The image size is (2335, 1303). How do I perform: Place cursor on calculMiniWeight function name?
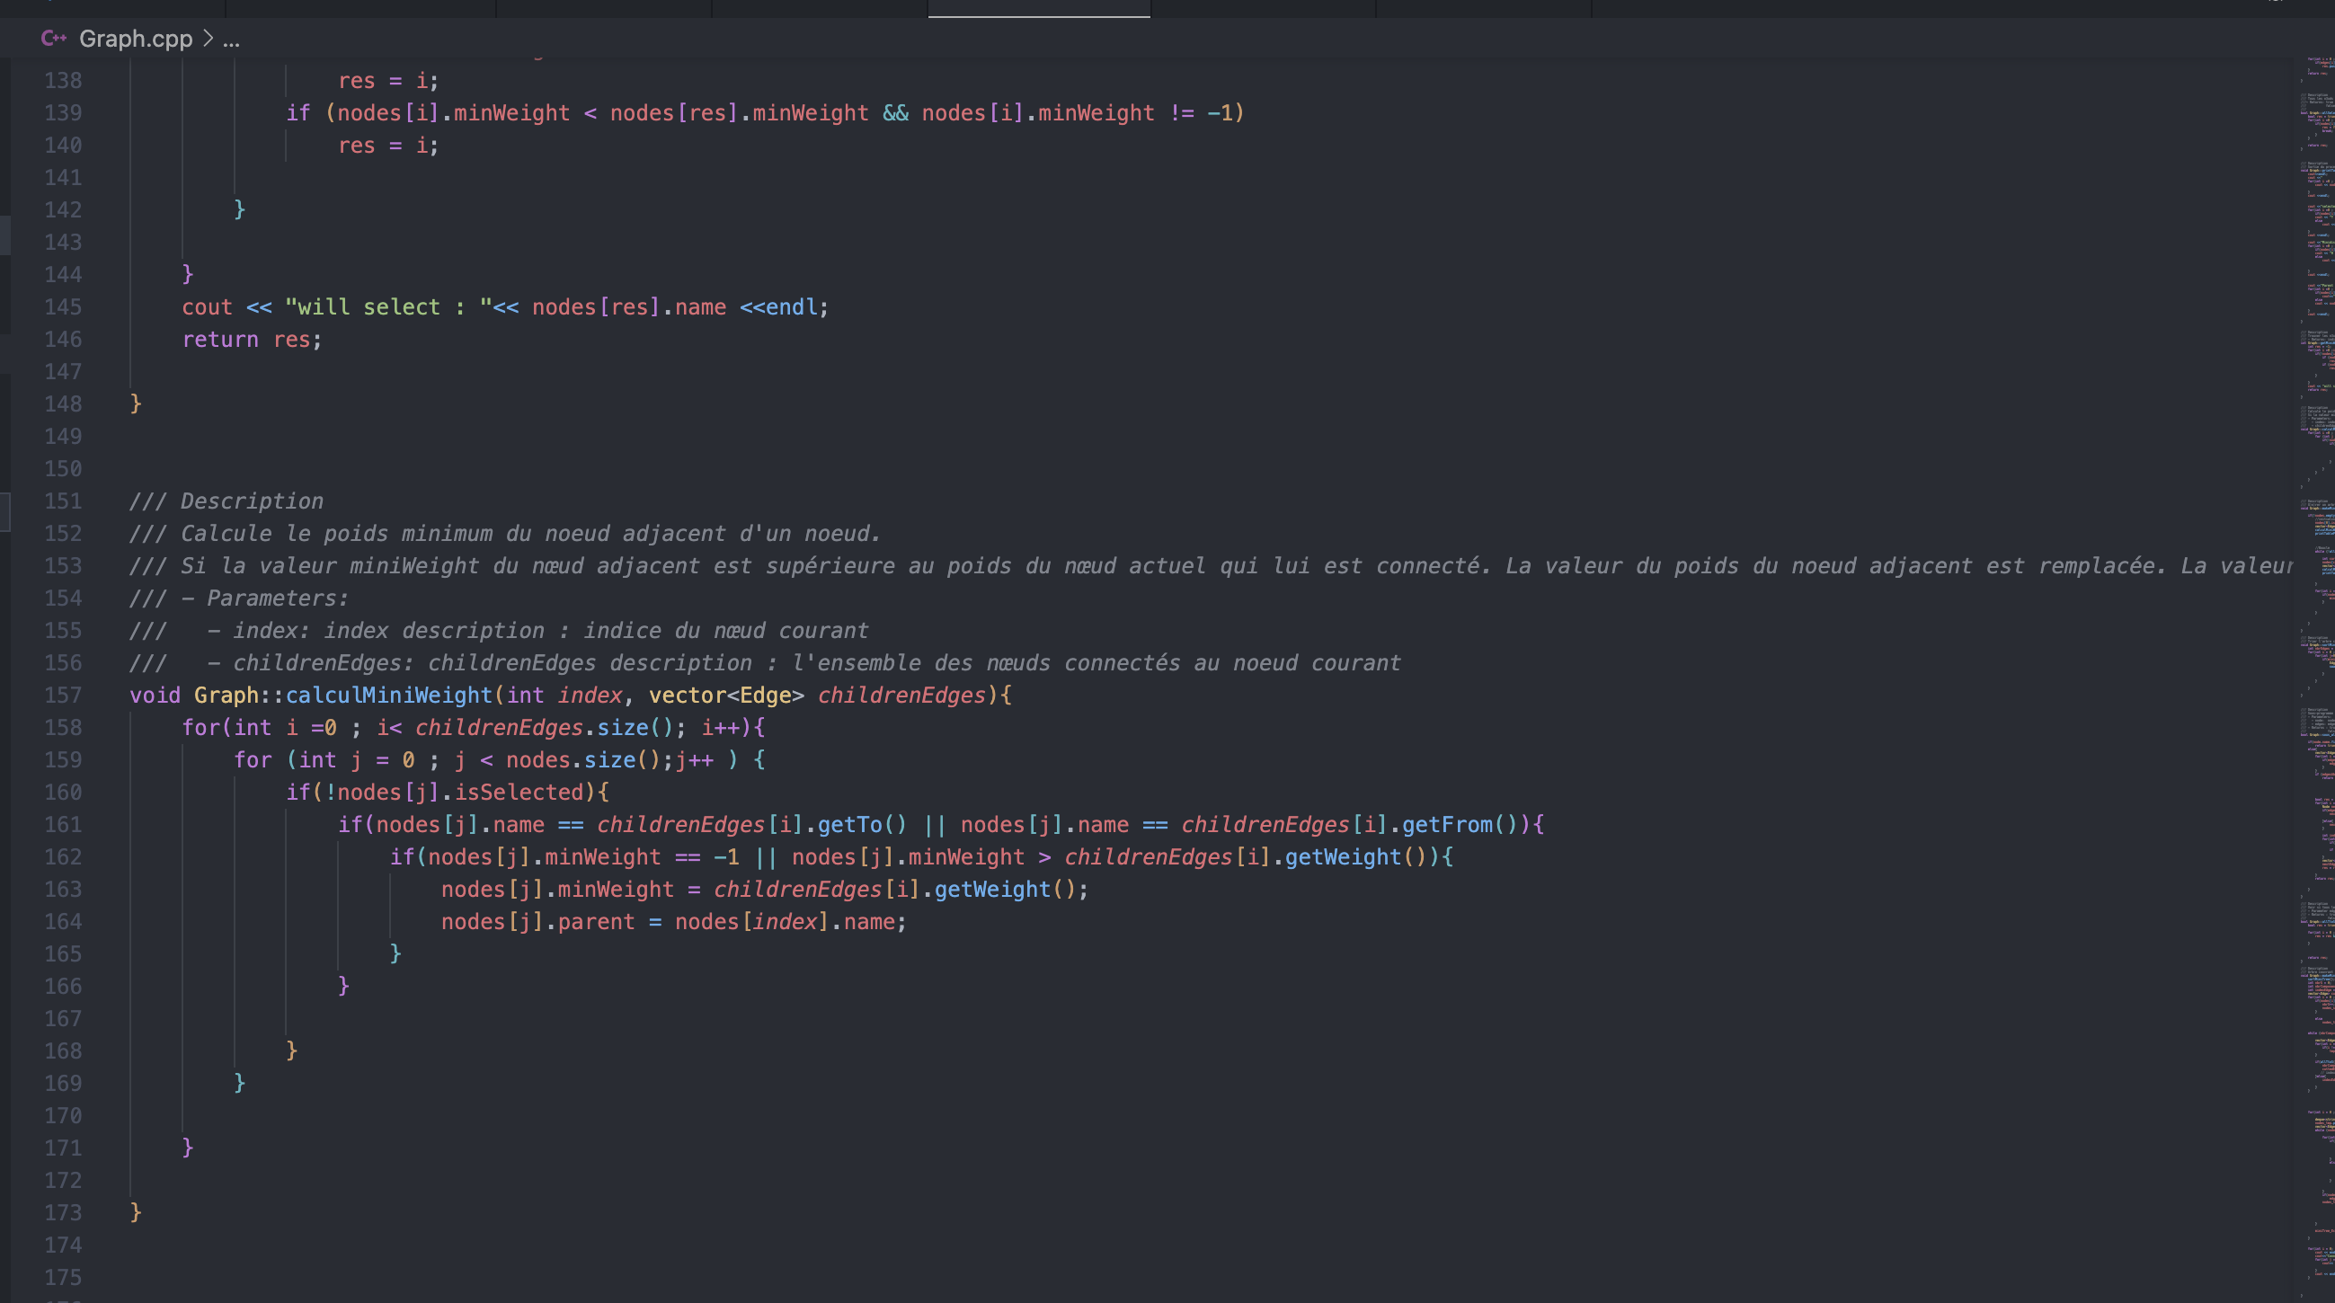point(389,695)
